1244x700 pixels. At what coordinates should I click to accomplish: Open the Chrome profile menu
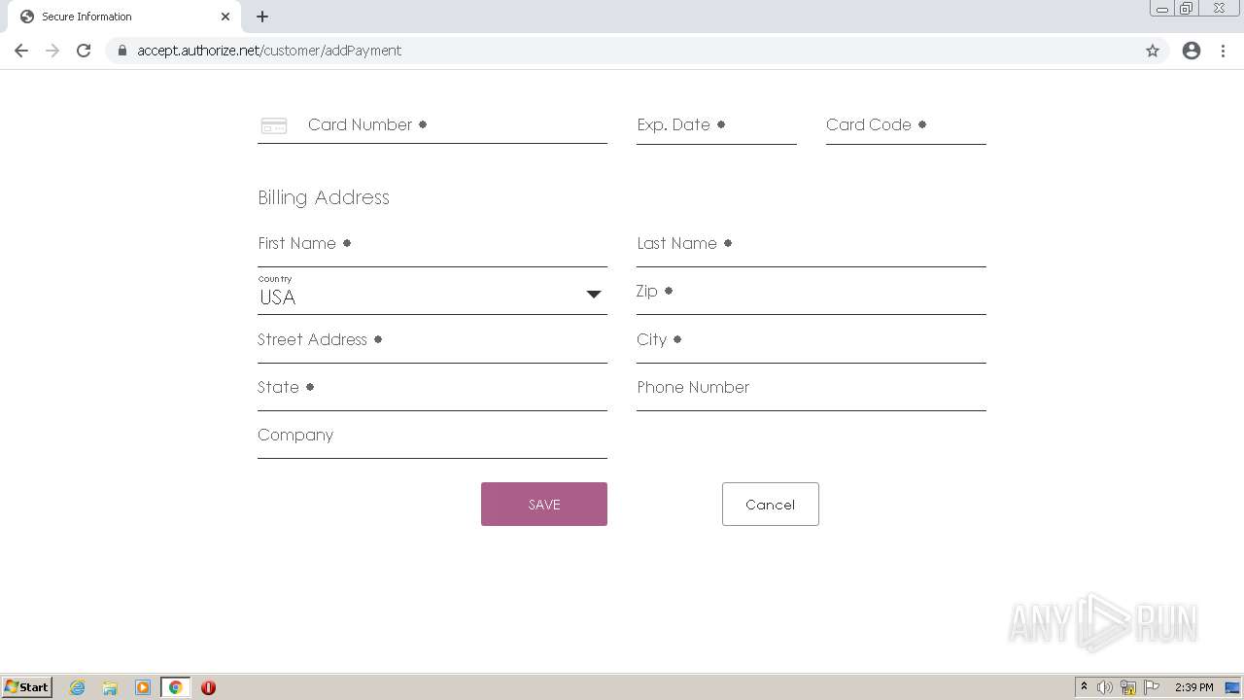1192,51
